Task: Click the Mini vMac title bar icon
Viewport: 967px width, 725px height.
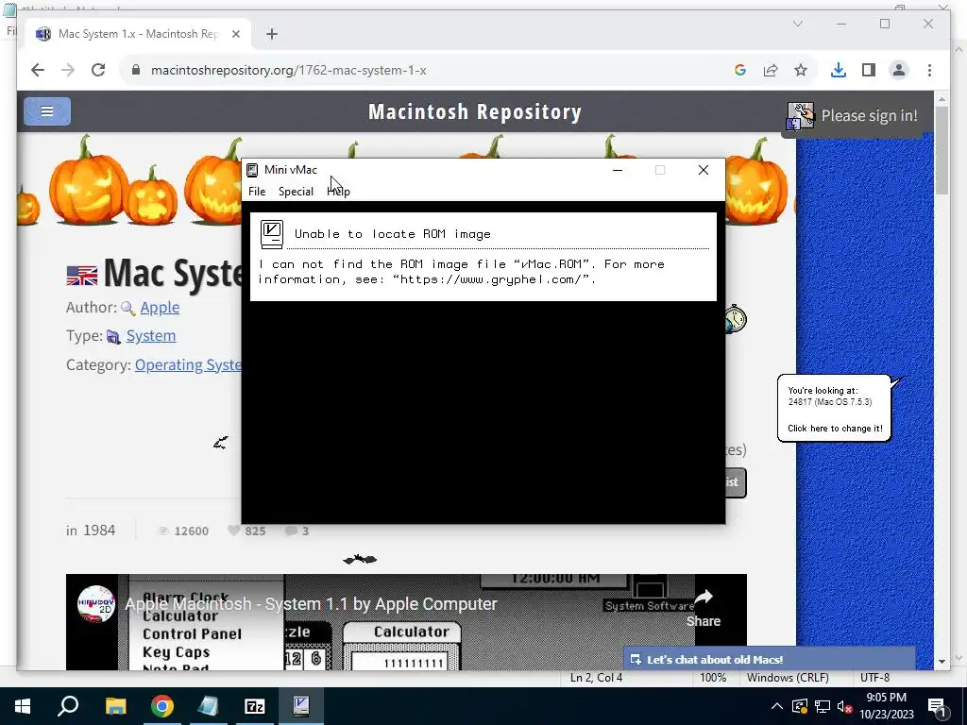Action: 252,170
